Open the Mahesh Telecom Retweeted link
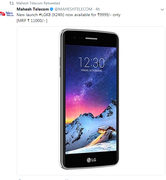Viewport: 166px width, 180px height. (38, 3)
